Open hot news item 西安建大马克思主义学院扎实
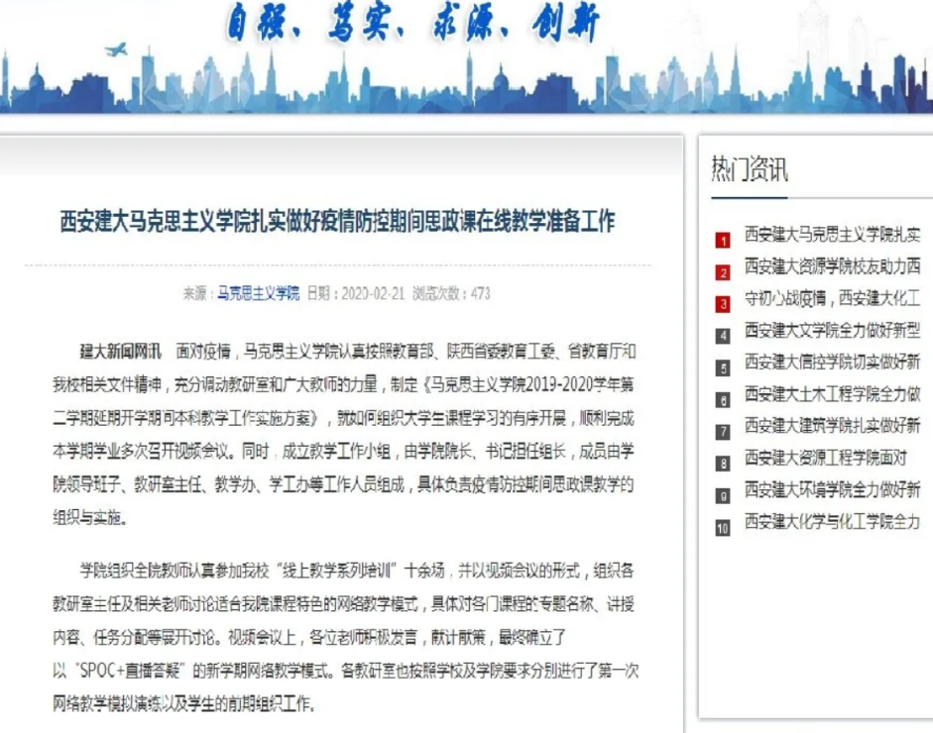Viewport: 933px width, 733px height. pyautogui.click(x=832, y=235)
